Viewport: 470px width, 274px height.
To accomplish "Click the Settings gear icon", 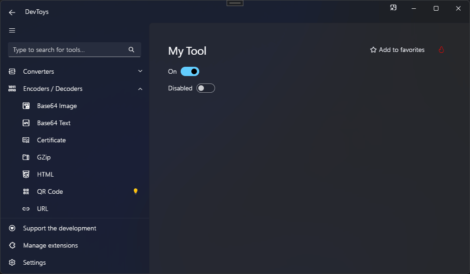I will click(x=13, y=263).
